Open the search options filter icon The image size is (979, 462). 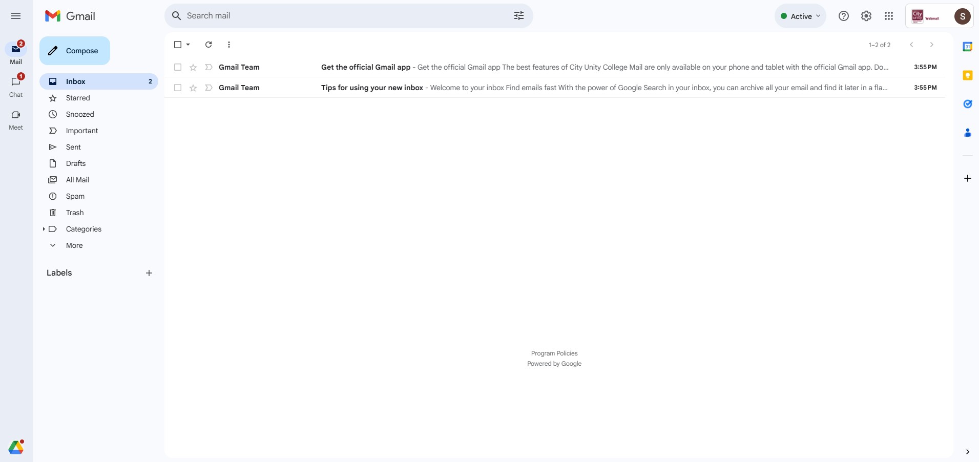(x=519, y=16)
